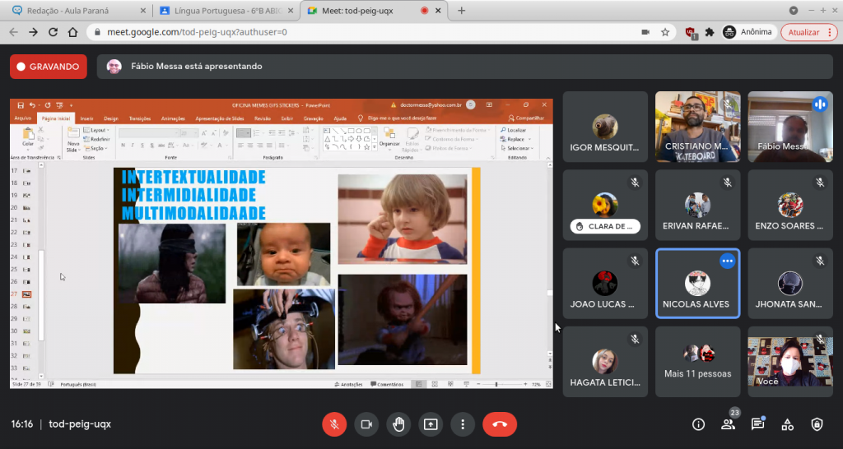Image resolution: width=843 pixels, height=449 pixels.
Task: Click the 'Seção' dropdown in the shared PowerPoint ribbon
Action: (95, 148)
